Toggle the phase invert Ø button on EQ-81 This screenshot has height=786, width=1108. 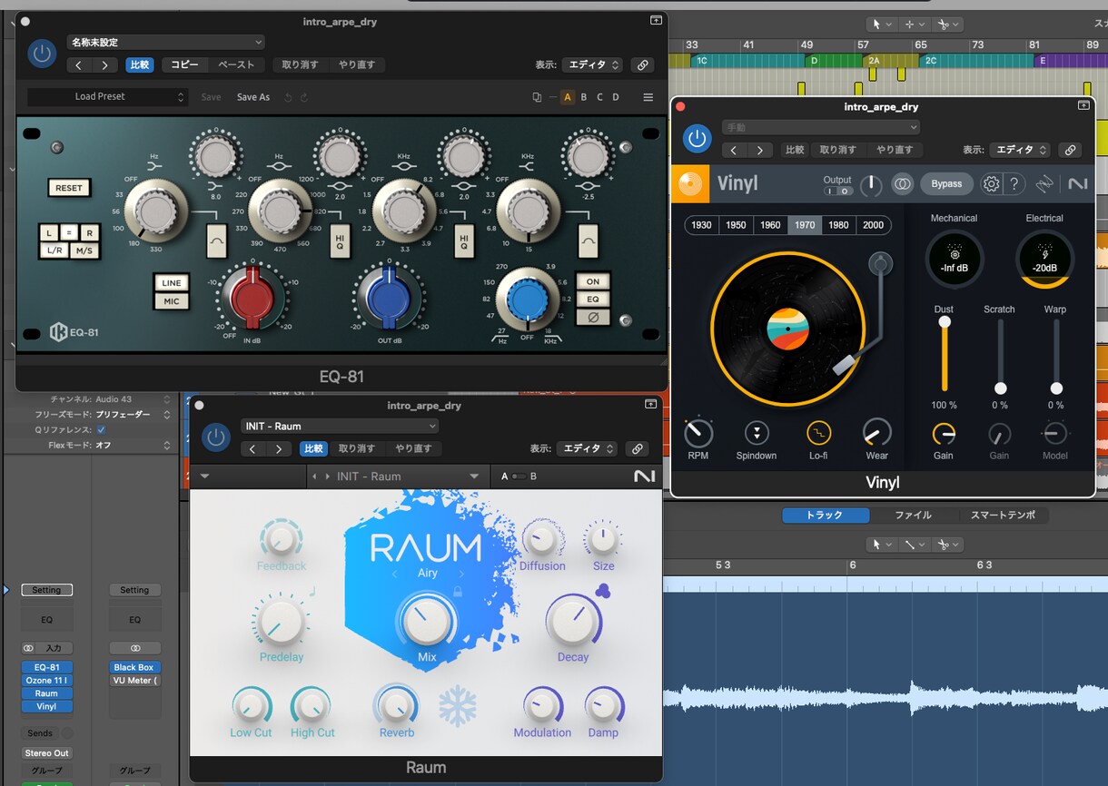(x=594, y=318)
